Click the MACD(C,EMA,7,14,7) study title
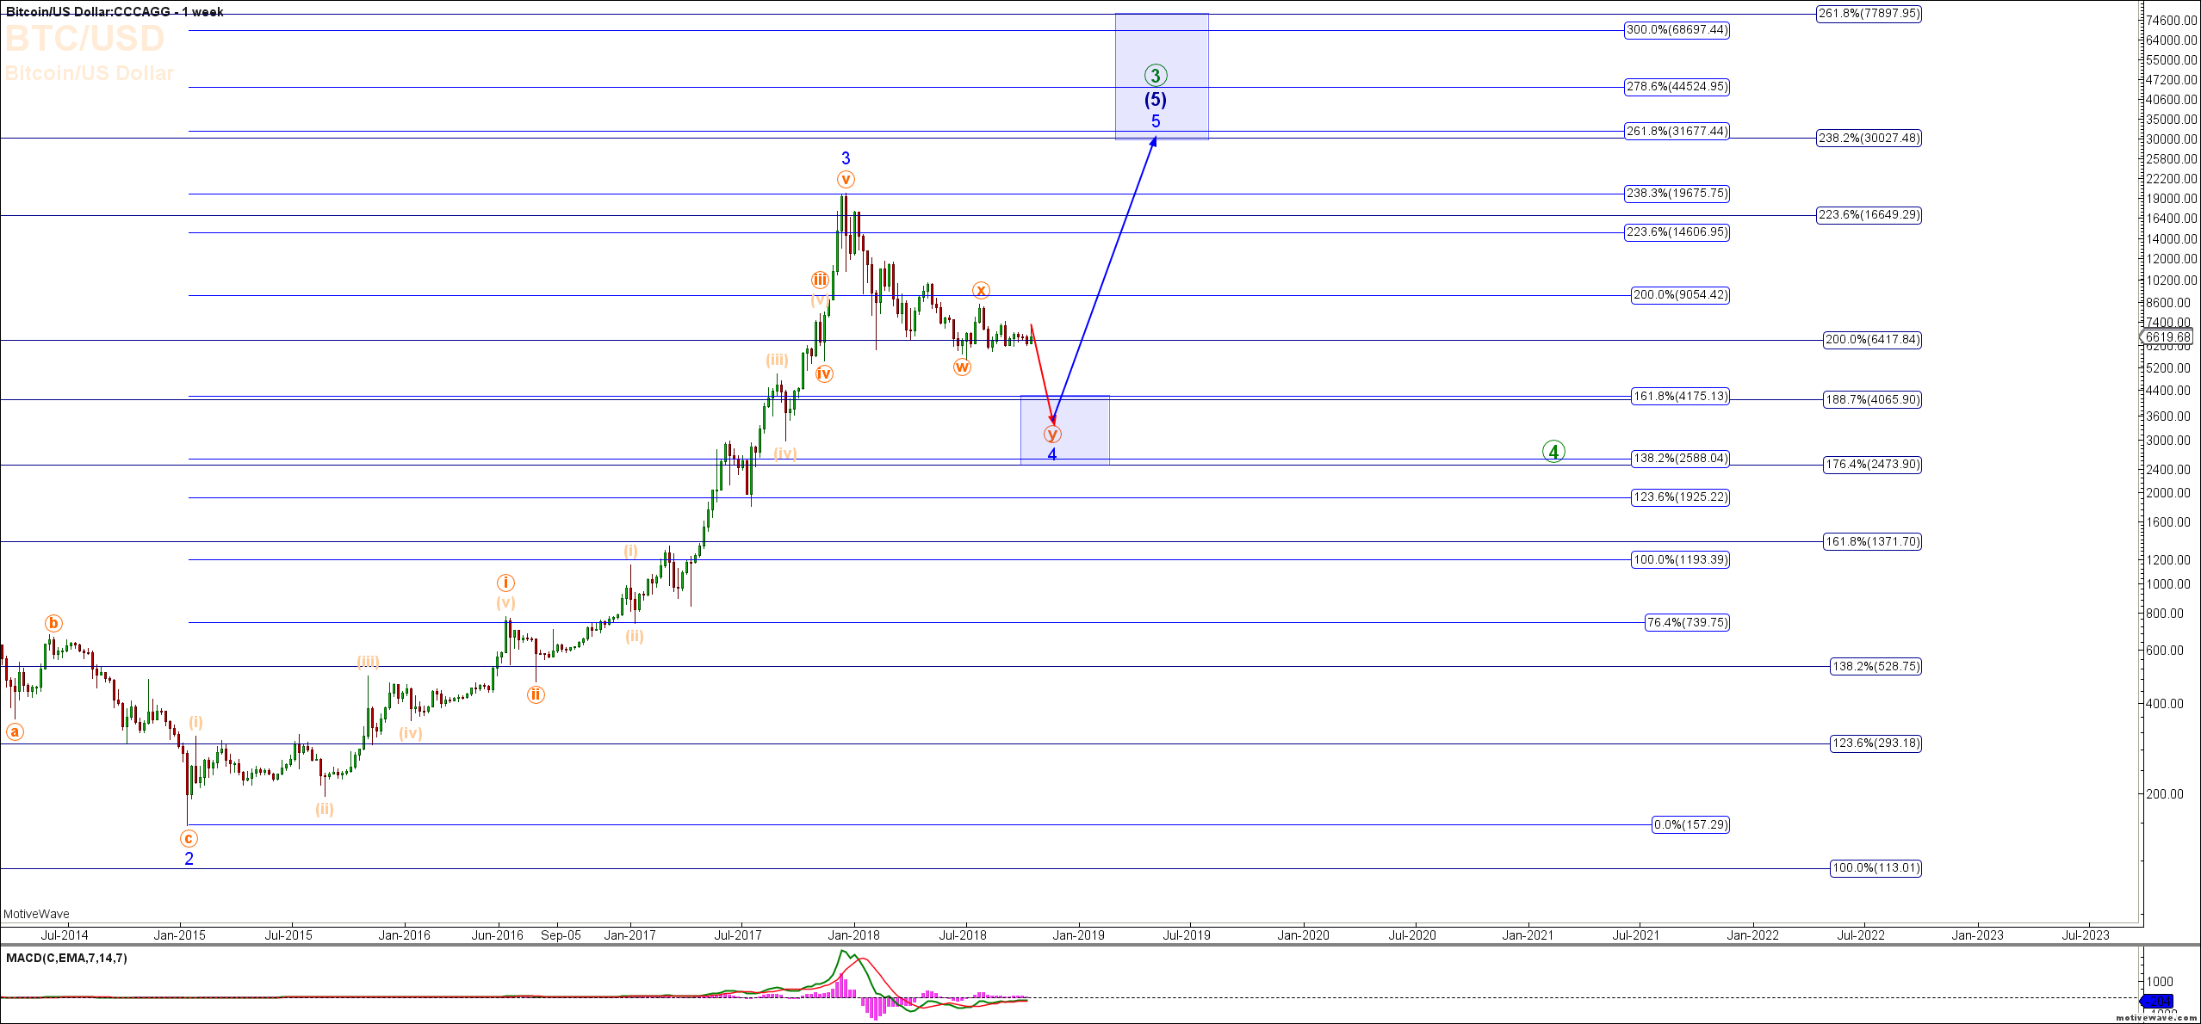Viewport: 2201px width, 1024px height. click(x=66, y=958)
